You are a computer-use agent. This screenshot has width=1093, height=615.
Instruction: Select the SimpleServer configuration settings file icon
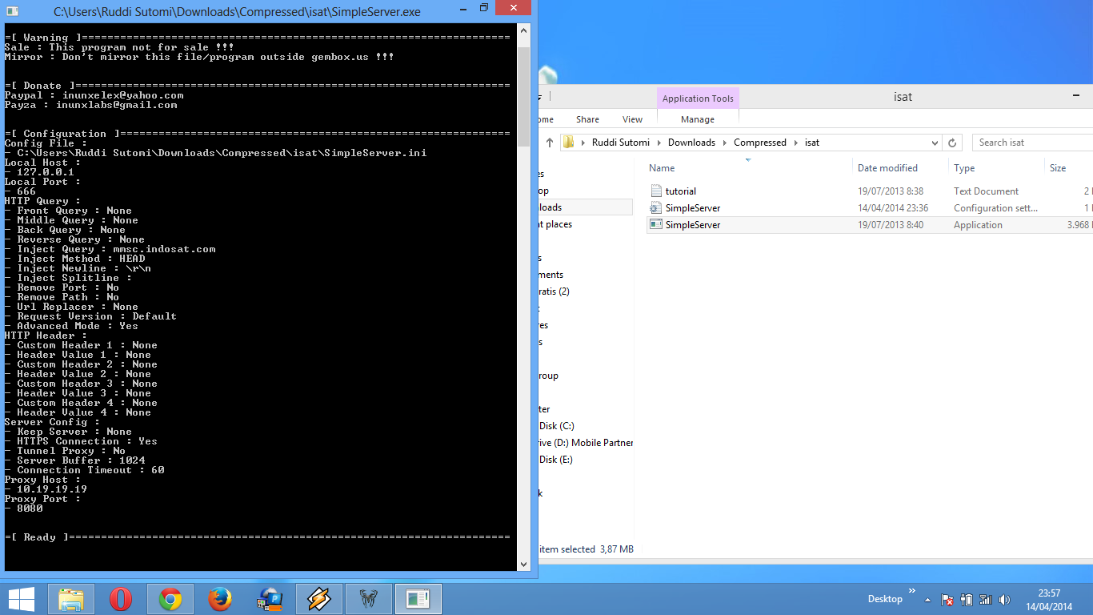(x=656, y=208)
